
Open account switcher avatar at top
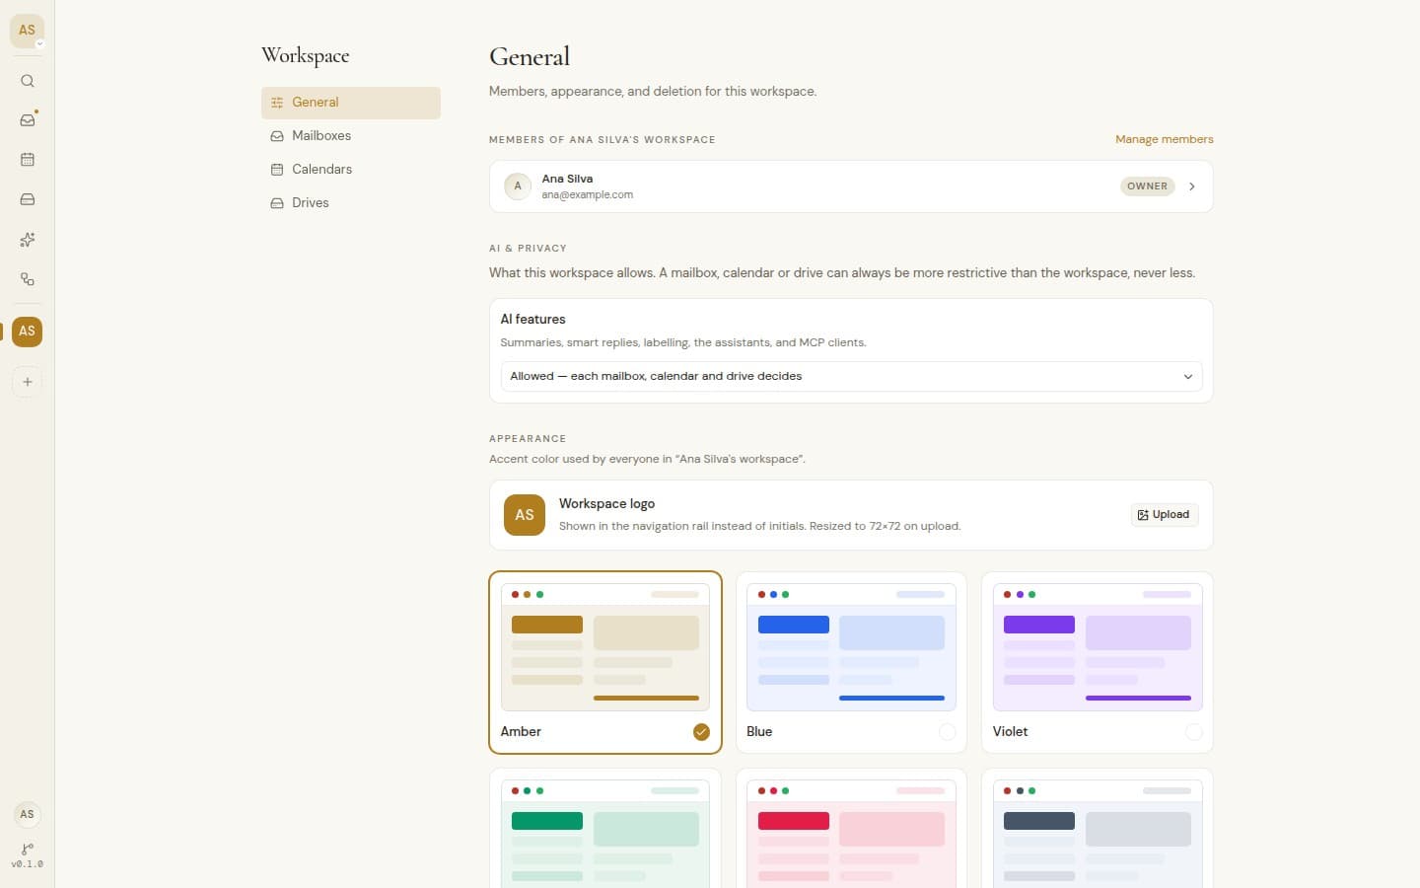(27, 30)
